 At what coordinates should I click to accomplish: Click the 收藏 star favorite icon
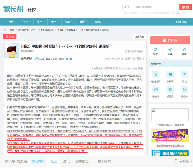click(184, 50)
